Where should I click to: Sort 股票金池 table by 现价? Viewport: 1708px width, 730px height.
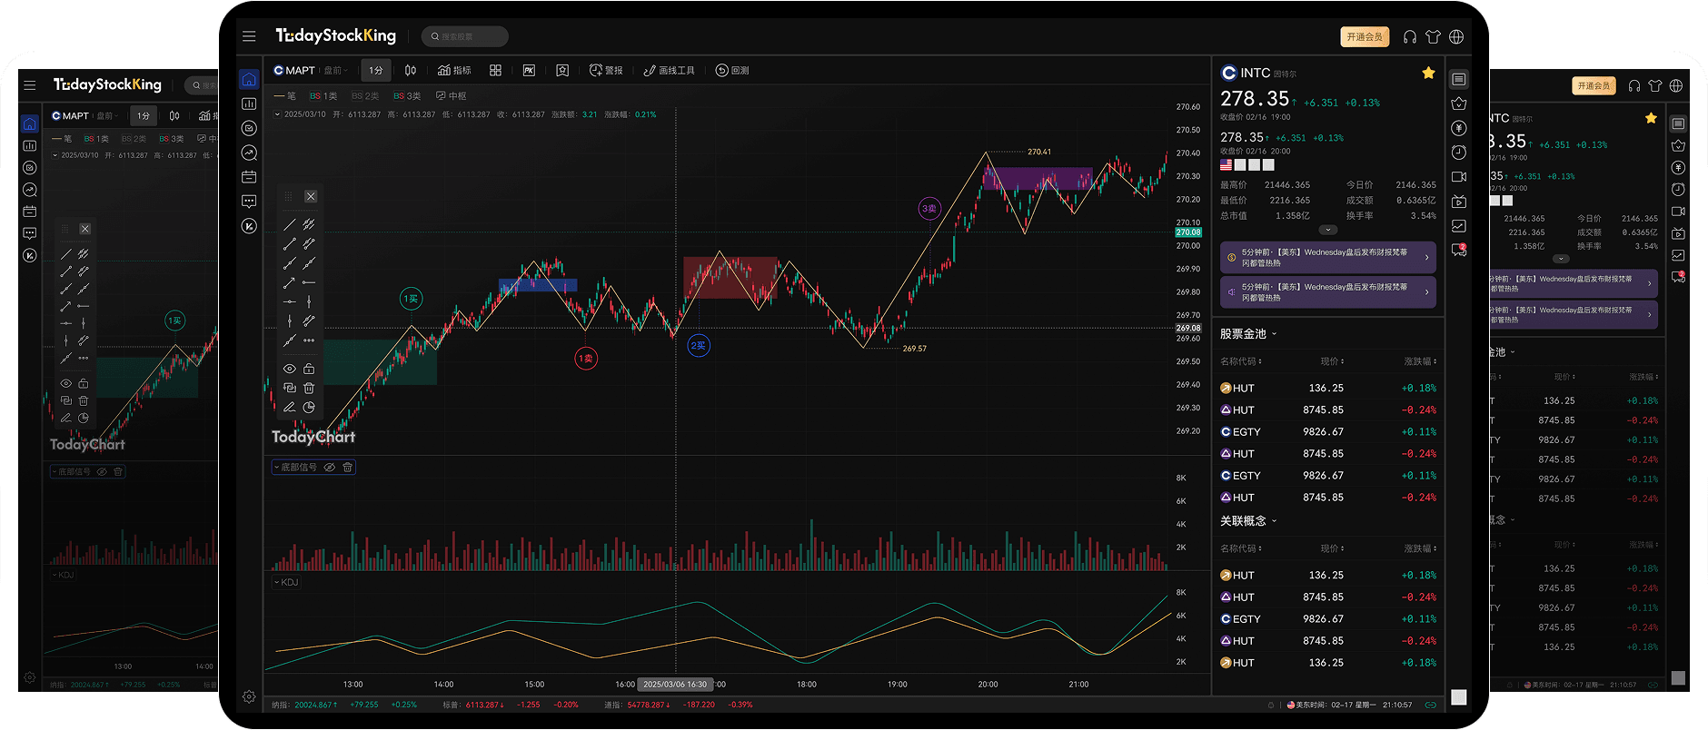point(1332,361)
